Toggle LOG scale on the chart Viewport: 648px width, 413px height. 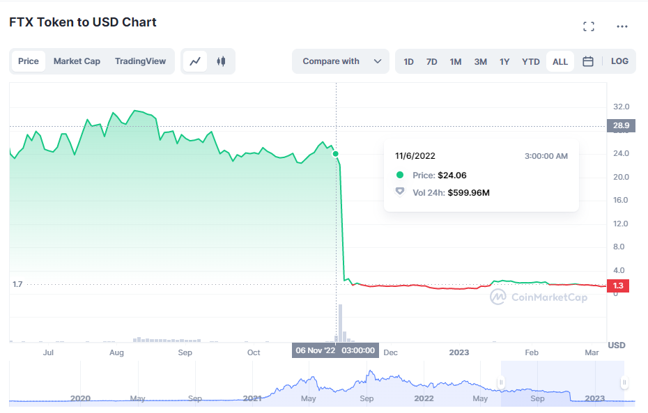click(619, 61)
